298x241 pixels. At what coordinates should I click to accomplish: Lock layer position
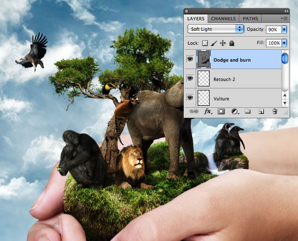tap(223, 43)
